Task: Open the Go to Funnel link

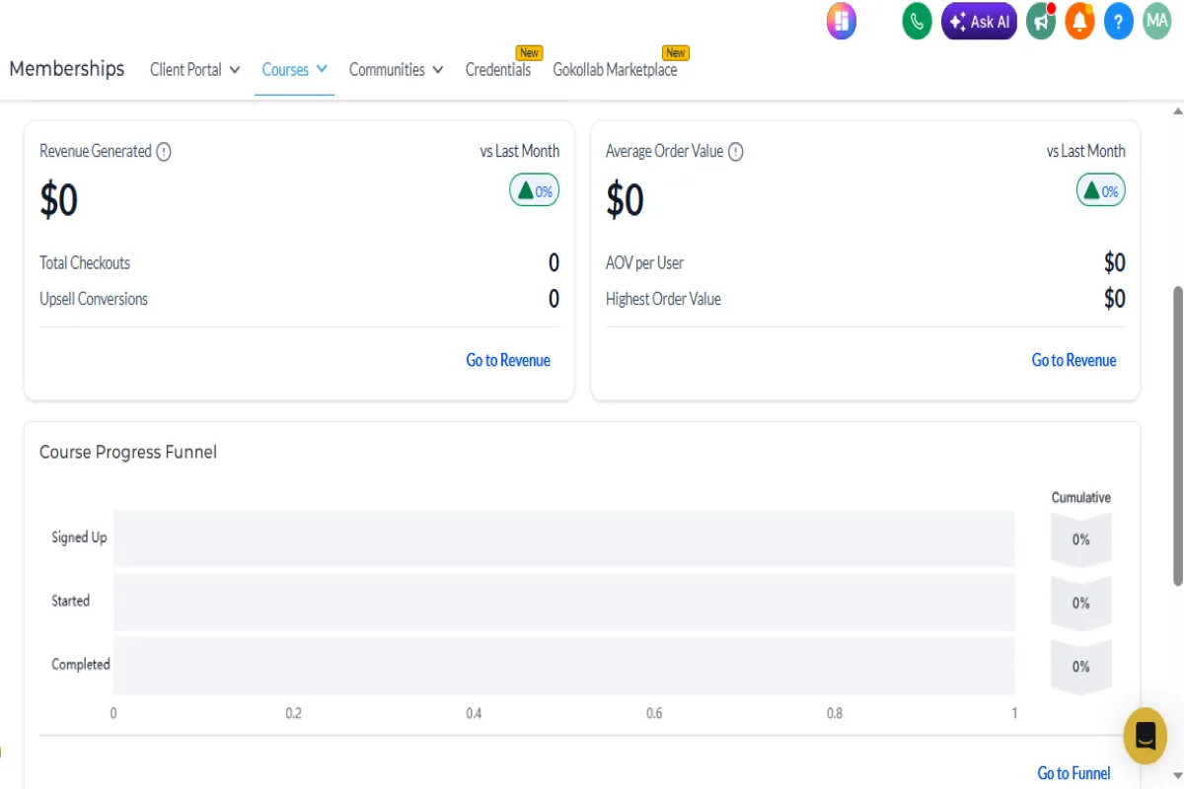Action: pyautogui.click(x=1073, y=773)
